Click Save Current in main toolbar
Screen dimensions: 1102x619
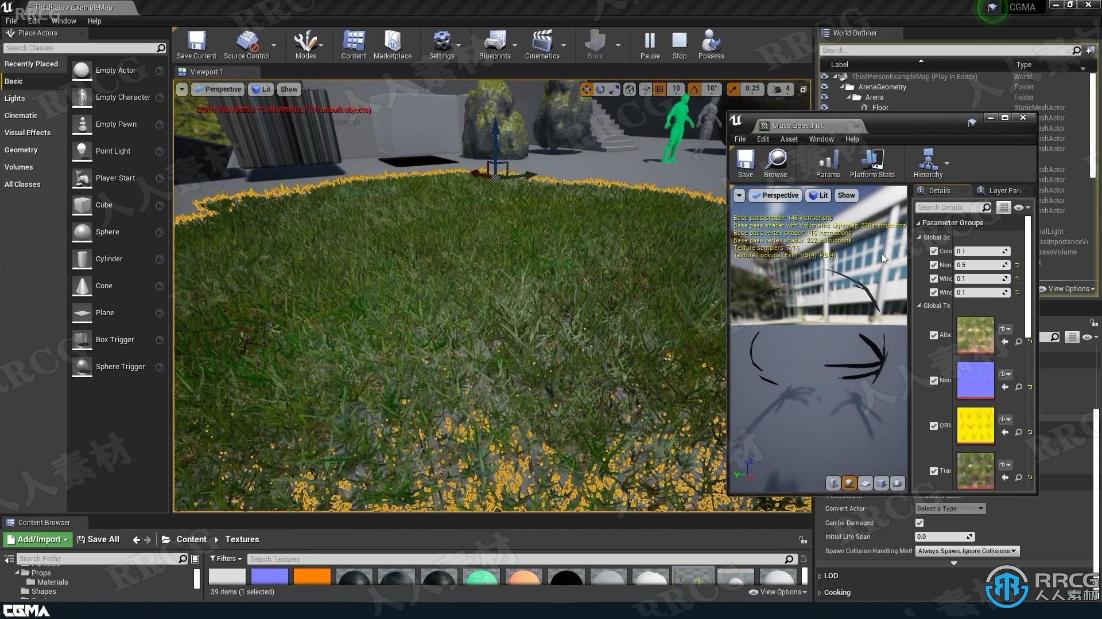pyautogui.click(x=196, y=45)
